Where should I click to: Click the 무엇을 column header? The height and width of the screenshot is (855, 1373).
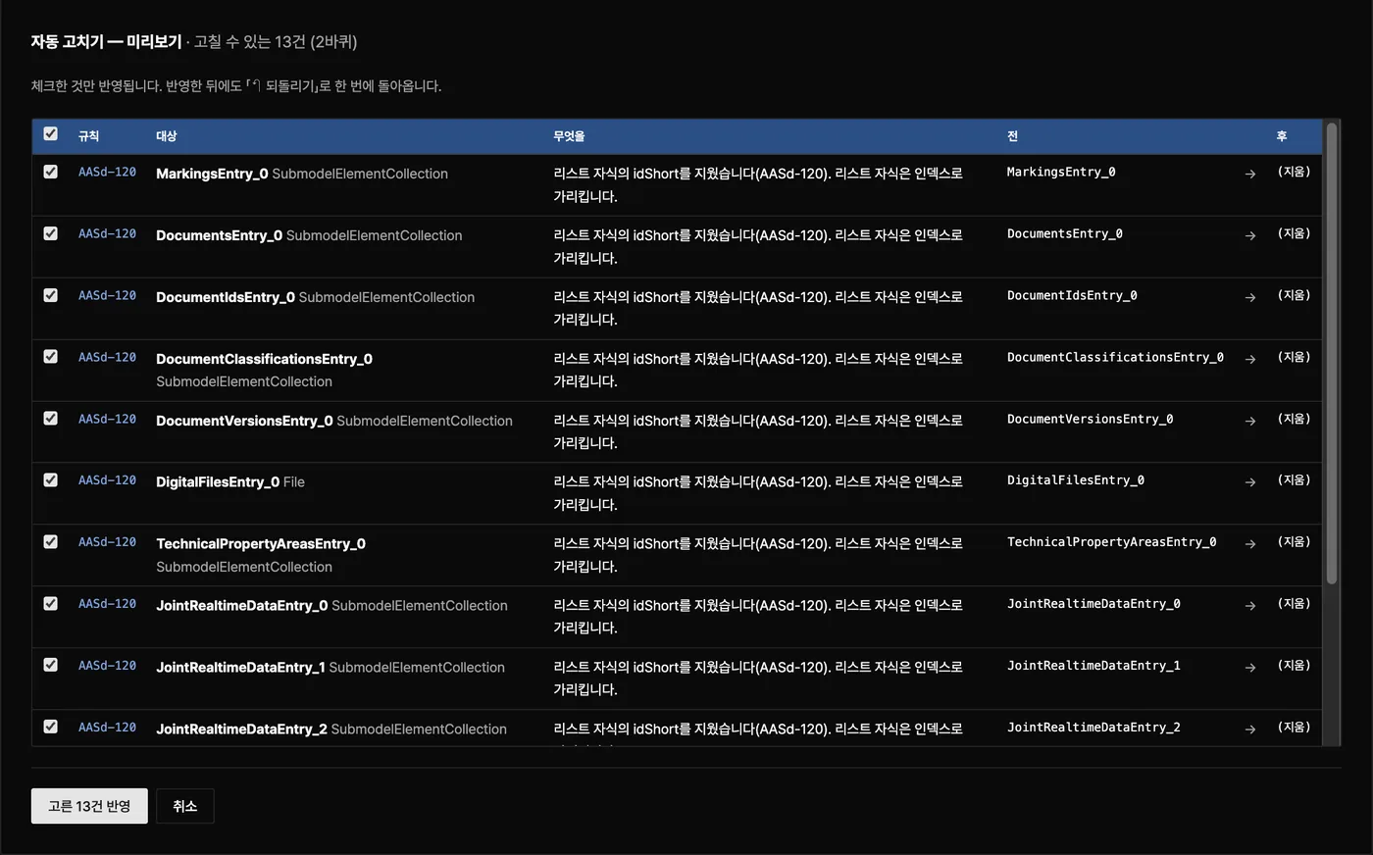click(569, 136)
